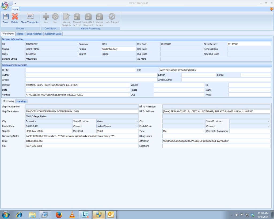Click the Author input field

[91, 75]
